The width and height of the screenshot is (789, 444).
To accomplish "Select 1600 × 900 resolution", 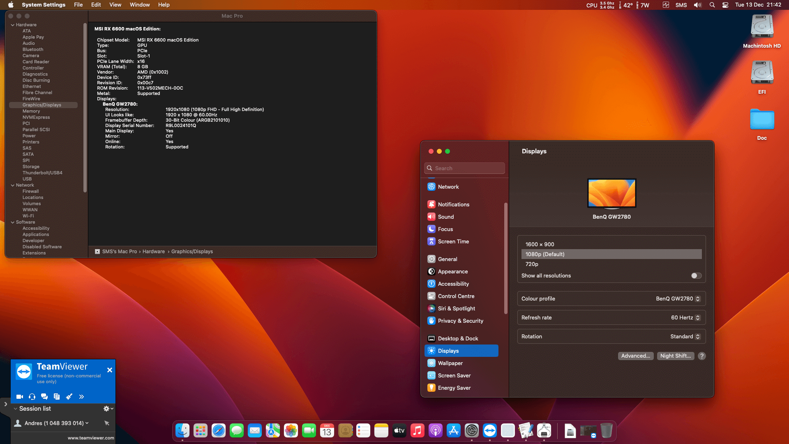I will [540, 244].
